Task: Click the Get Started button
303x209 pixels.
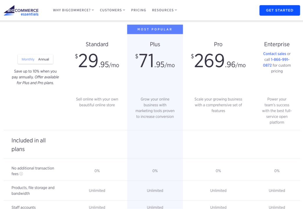Action: coord(279,10)
